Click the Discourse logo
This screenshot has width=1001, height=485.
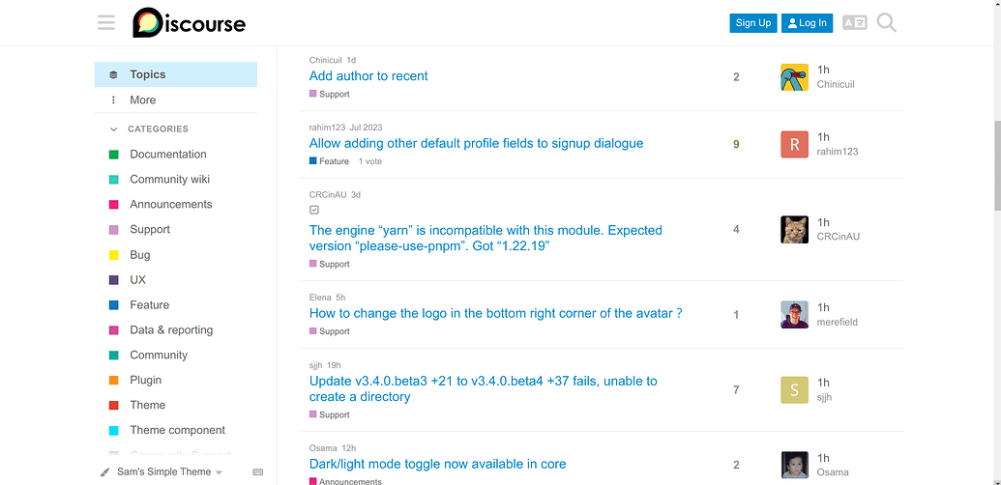(x=189, y=22)
